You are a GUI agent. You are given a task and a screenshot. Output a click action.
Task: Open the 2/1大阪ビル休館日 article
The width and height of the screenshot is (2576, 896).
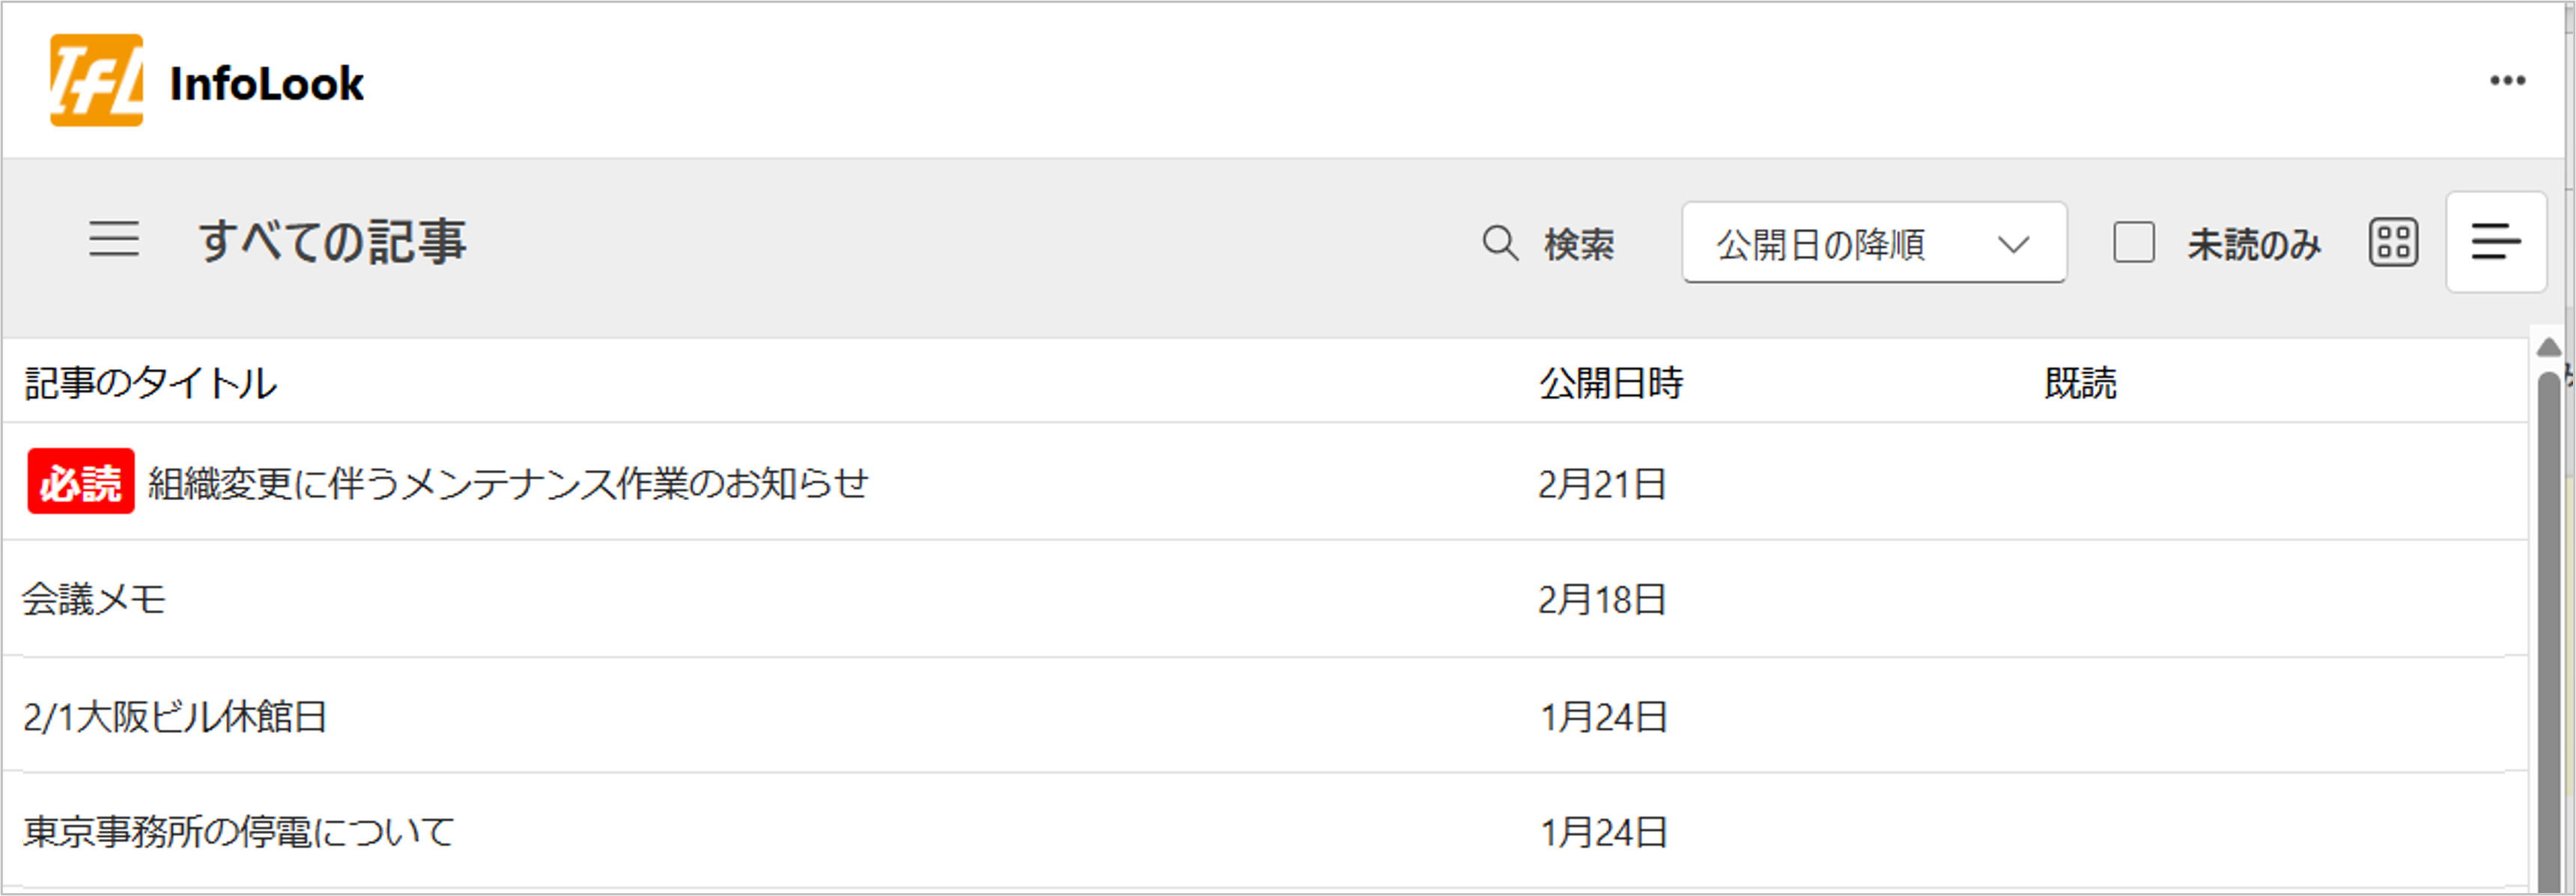pyautogui.click(x=176, y=716)
